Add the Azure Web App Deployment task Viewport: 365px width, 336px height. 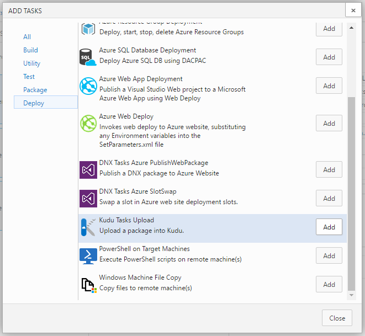click(329, 86)
